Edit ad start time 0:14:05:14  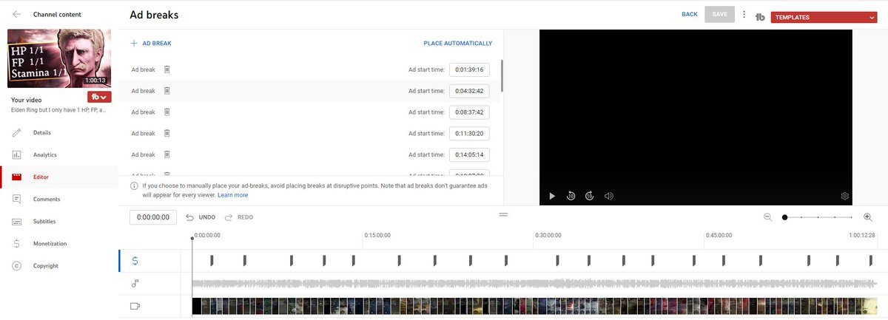point(469,154)
